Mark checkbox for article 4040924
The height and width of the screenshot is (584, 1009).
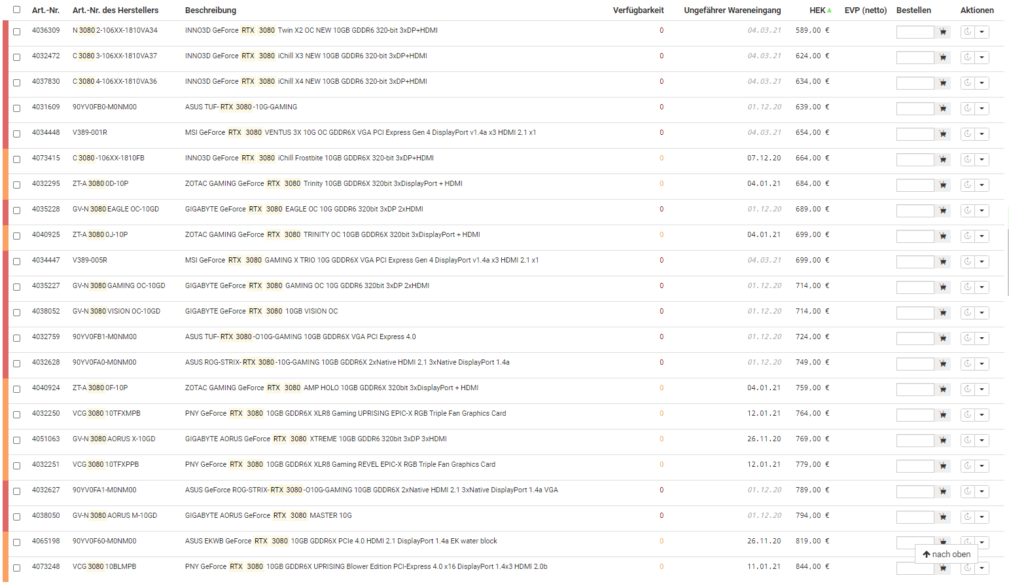[17, 389]
